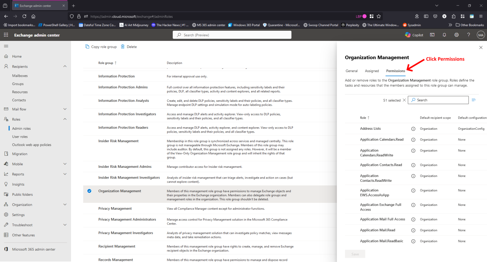Screen dimensions: 487x262
Task: Go back in browser history
Action: [6, 16]
